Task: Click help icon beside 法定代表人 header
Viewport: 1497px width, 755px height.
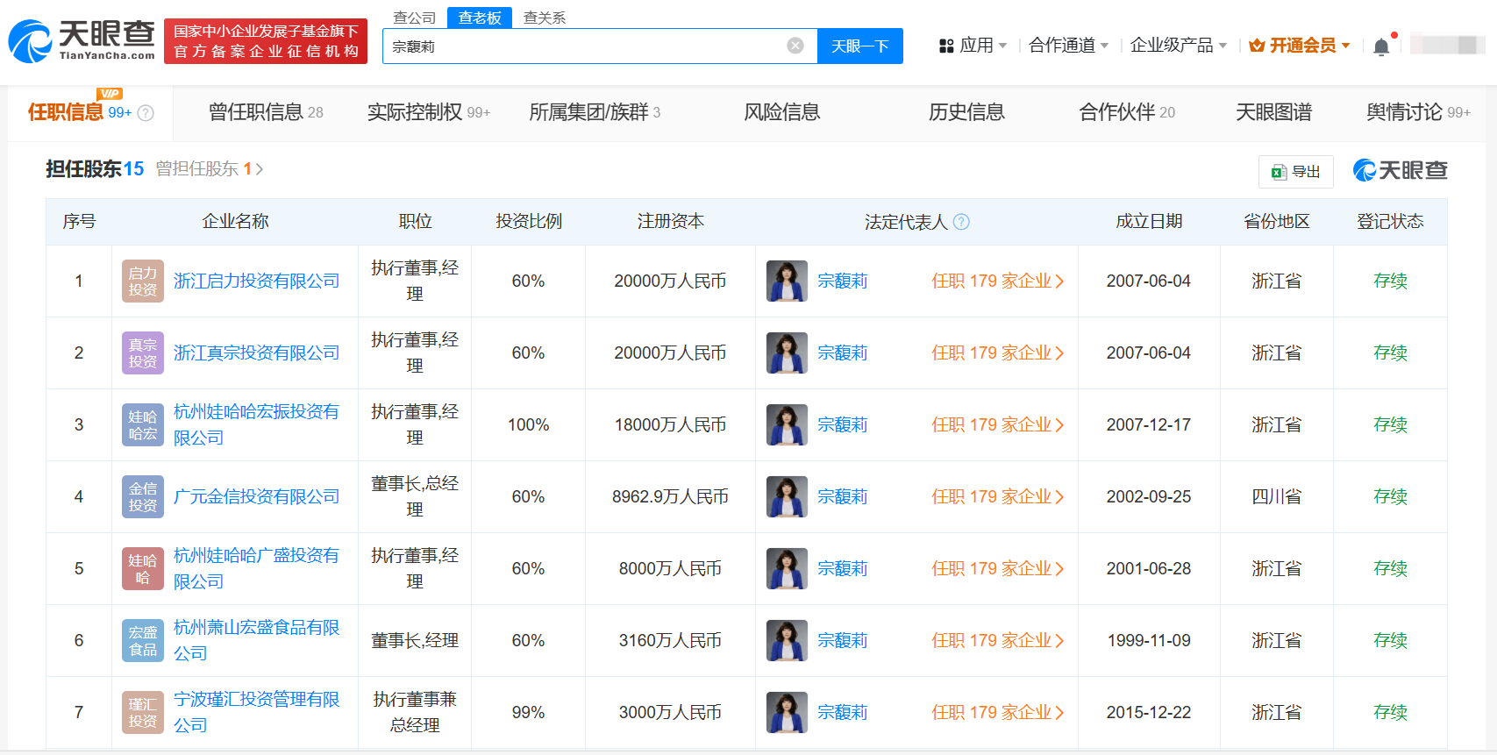Action: [961, 222]
